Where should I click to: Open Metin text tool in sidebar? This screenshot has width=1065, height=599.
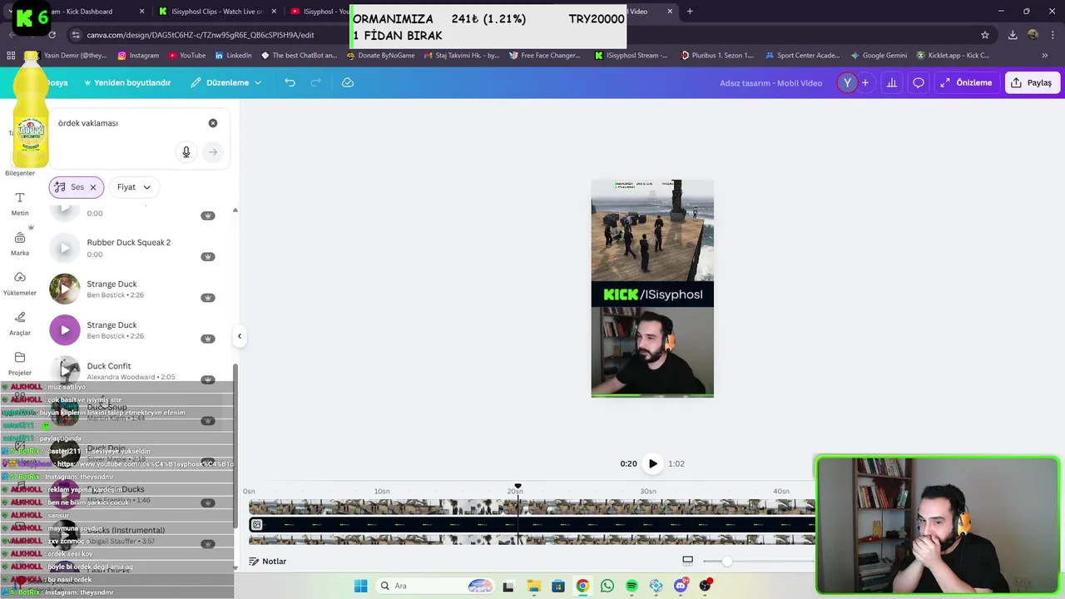20,204
